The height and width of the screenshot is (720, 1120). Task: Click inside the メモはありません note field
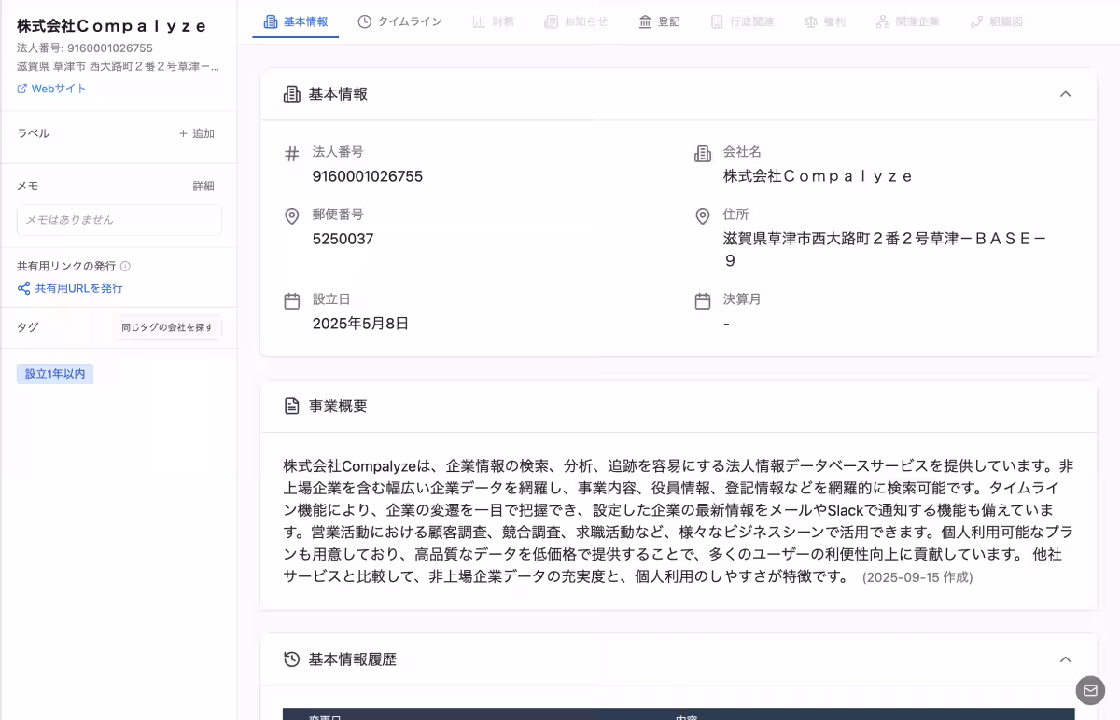119,220
